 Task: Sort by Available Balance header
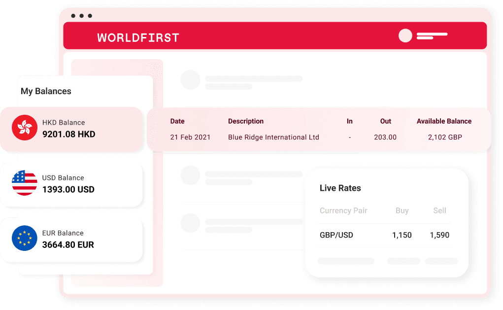point(444,121)
